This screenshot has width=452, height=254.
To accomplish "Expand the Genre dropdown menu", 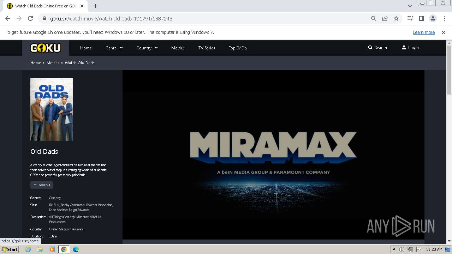I will 114,48.
